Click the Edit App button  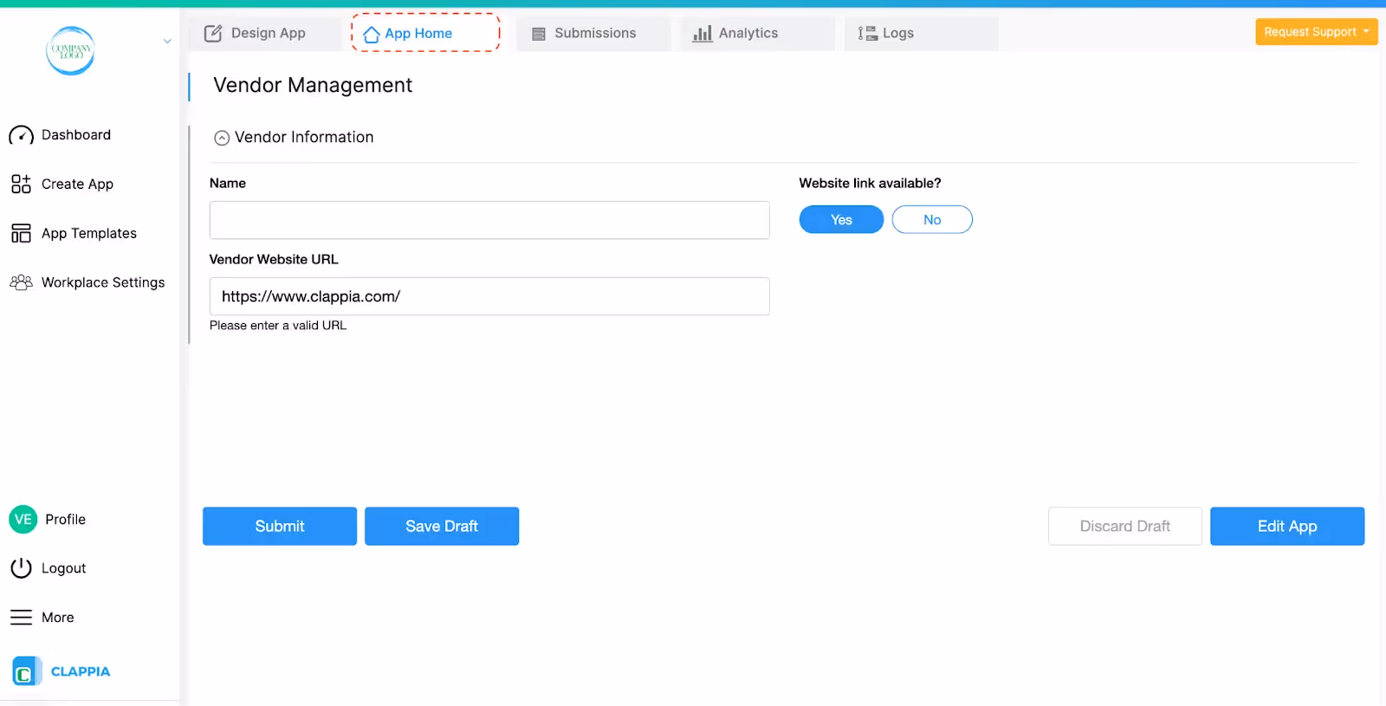1287,526
